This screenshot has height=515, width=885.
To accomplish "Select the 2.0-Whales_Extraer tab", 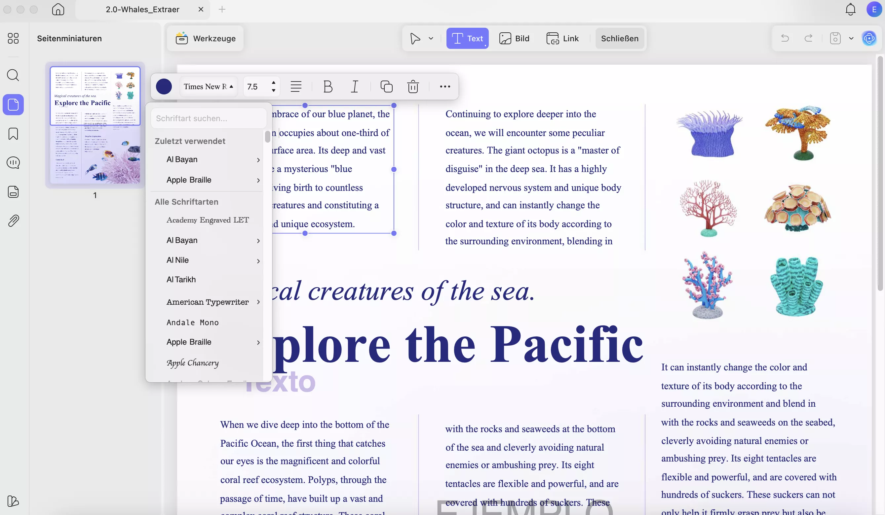I will coord(142,10).
